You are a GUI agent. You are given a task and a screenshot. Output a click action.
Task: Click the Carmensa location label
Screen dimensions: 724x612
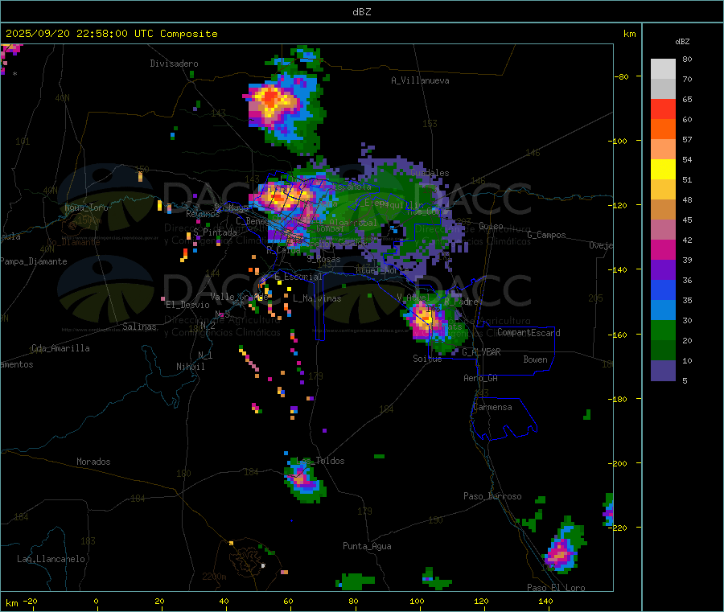[492, 407]
